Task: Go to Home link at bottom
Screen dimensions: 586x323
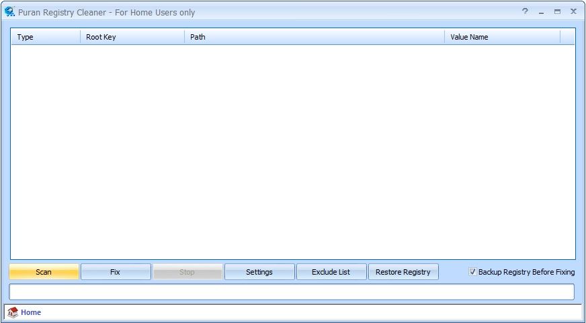Action: point(31,312)
